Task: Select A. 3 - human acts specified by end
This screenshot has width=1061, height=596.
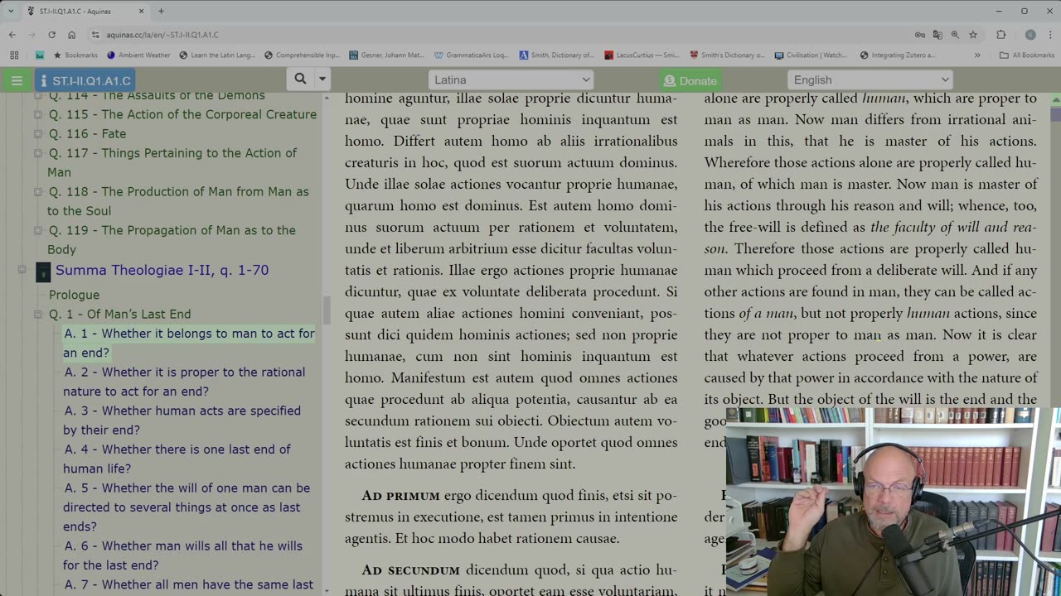Action: [x=182, y=421]
